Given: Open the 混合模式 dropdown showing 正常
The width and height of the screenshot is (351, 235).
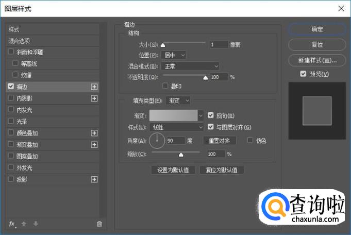Looking at the screenshot, I should tap(190, 66).
